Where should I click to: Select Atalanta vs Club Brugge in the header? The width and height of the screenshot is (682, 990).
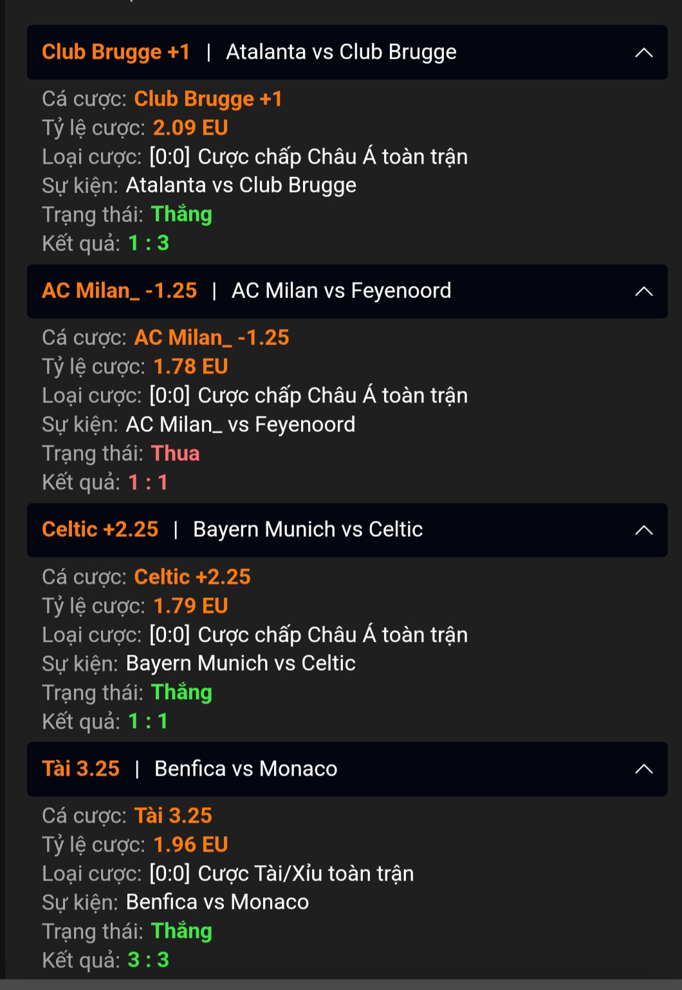click(x=341, y=52)
